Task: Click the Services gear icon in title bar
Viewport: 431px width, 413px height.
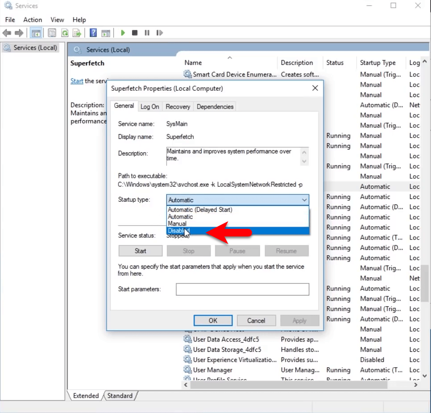Action: pos(8,5)
